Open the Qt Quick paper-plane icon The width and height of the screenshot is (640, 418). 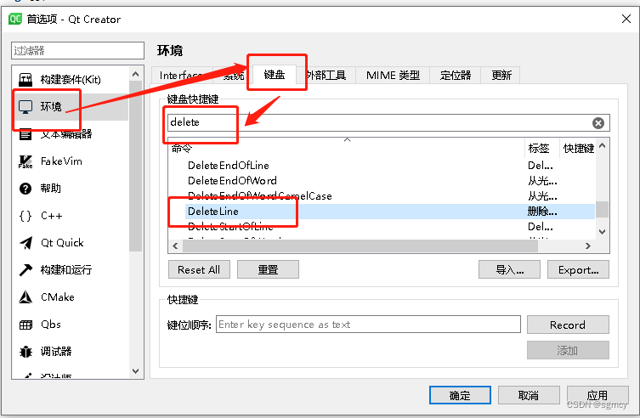click(x=25, y=243)
